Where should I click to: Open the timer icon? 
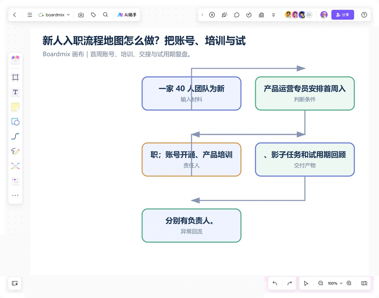[249, 15]
